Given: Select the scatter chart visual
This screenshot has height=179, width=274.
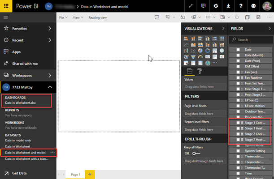Looking at the screenshot, I should tap(193, 51).
